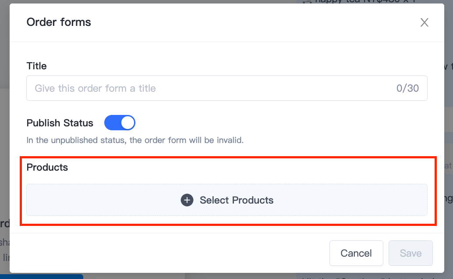This screenshot has width=453, height=279.
Task: Click the Title field label
Action: [x=36, y=66]
